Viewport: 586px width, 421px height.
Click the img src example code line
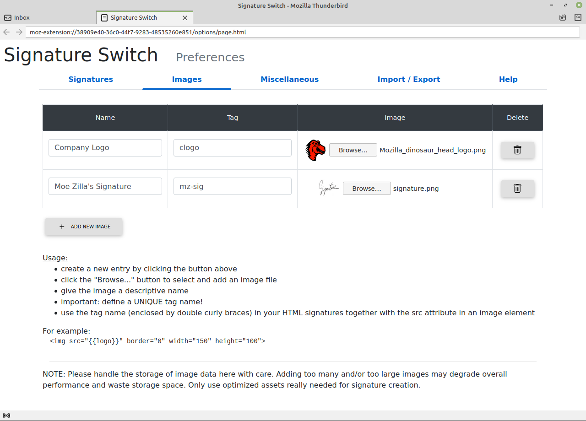coord(157,341)
